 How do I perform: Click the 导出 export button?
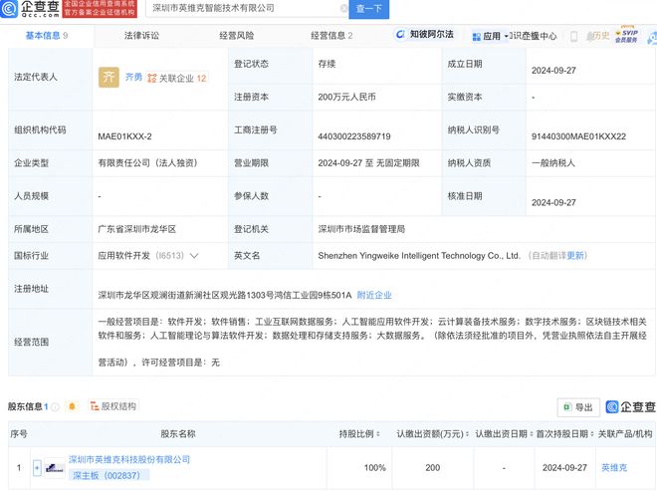[578, 407]
